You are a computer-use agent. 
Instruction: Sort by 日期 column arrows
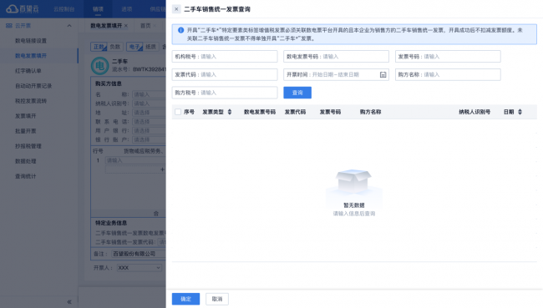coord(520,112)
